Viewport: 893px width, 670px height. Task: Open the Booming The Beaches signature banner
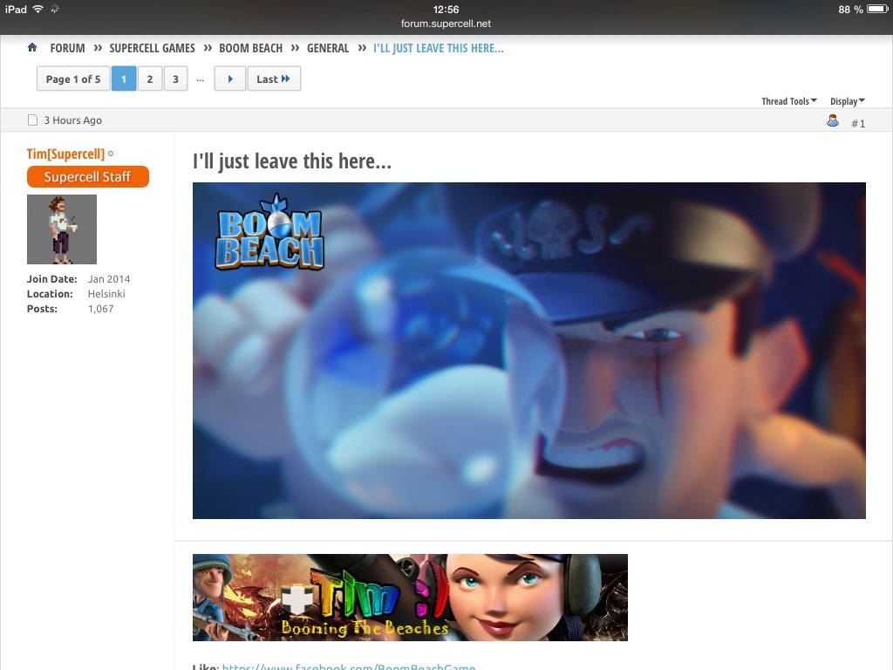(410, 598)
